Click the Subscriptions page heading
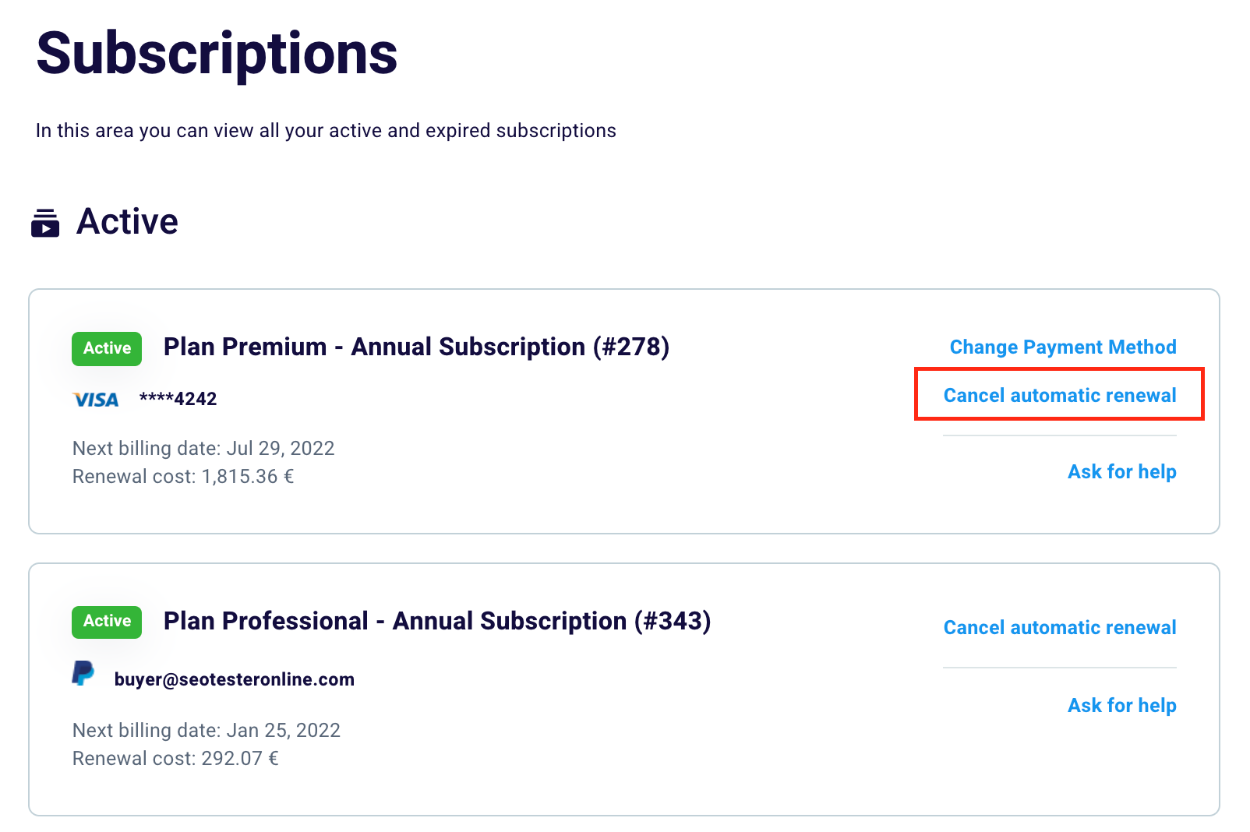1250x832 pixels. click(x=217, y=53)
